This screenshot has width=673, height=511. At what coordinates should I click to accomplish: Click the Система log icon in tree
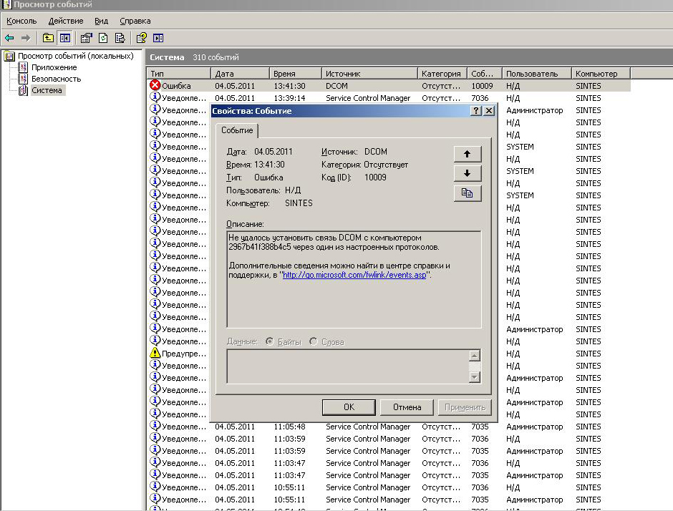coord(23,90)
